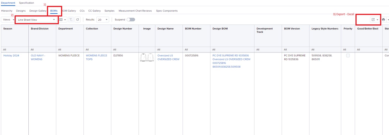The image size is (389, 135).
Task: Select the Specification top tab
Action: tap(26, 3)
